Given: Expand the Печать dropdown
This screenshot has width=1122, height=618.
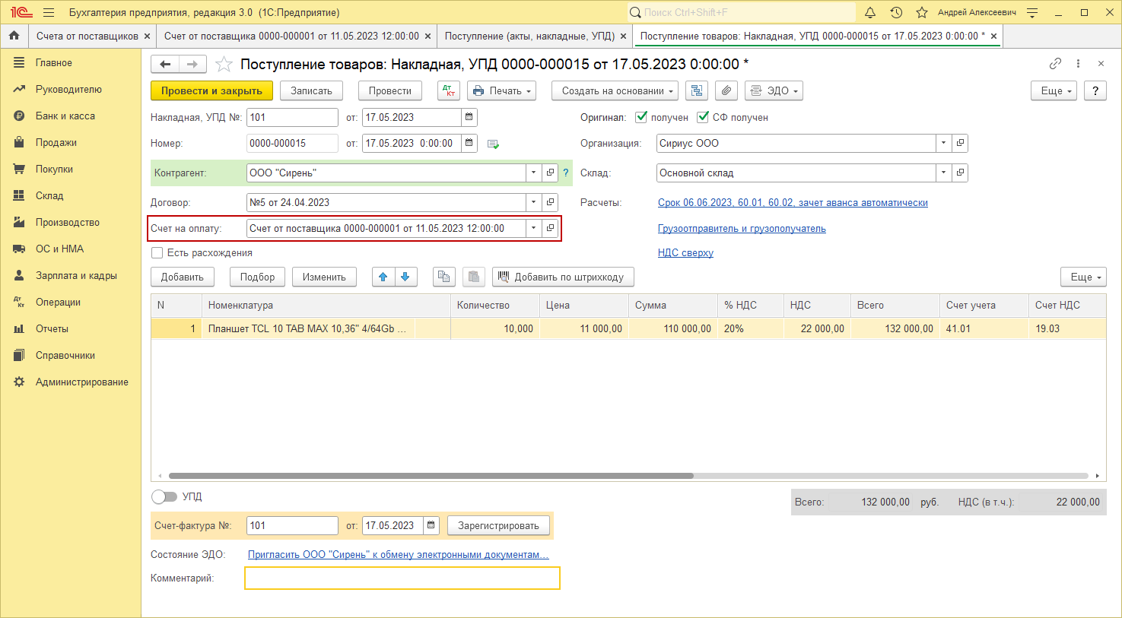Looking at the screenshot, I should [501, 90].
